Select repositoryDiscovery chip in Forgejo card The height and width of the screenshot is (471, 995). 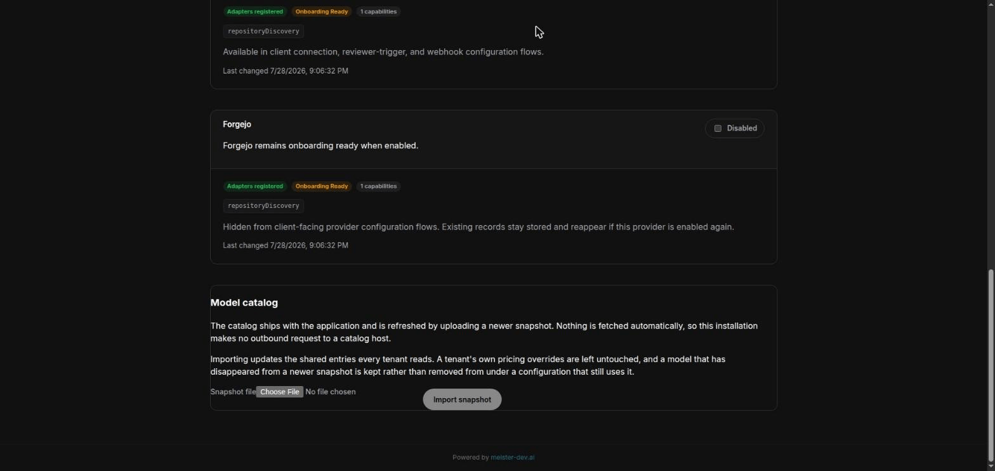tap(263, 206)
